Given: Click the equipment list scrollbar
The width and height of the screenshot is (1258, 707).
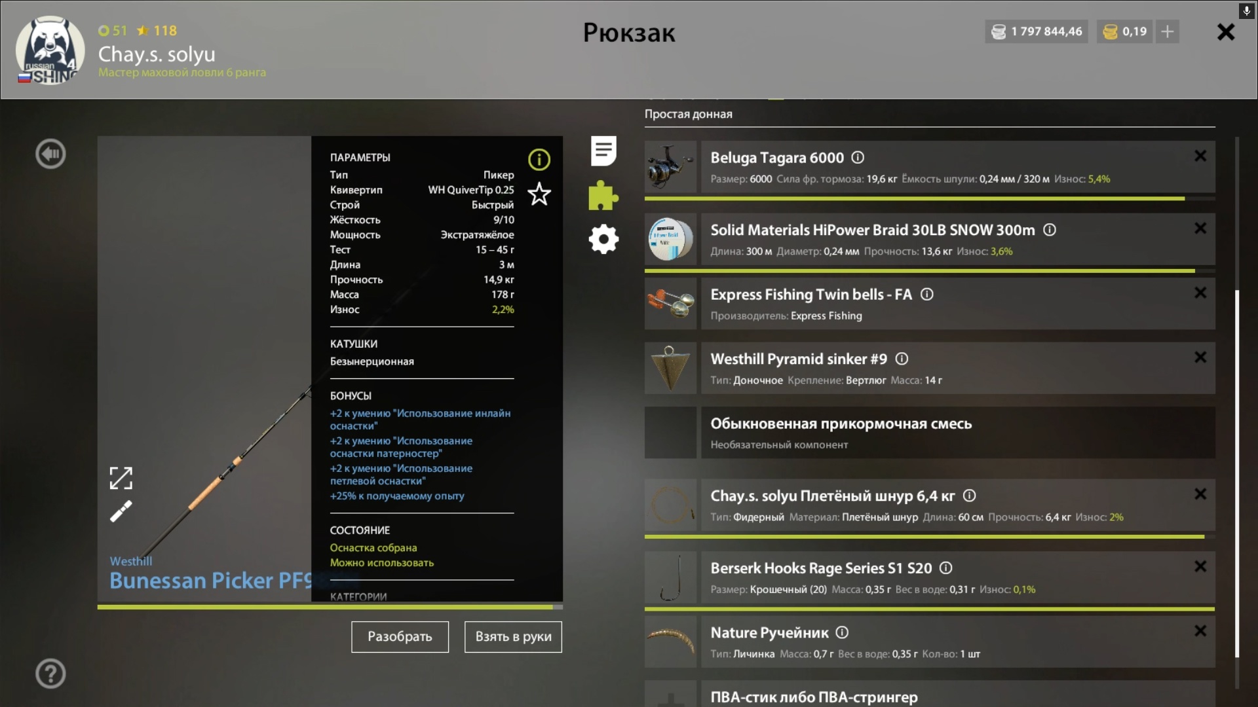Looking at the screenshot, I should (1237, 474).
